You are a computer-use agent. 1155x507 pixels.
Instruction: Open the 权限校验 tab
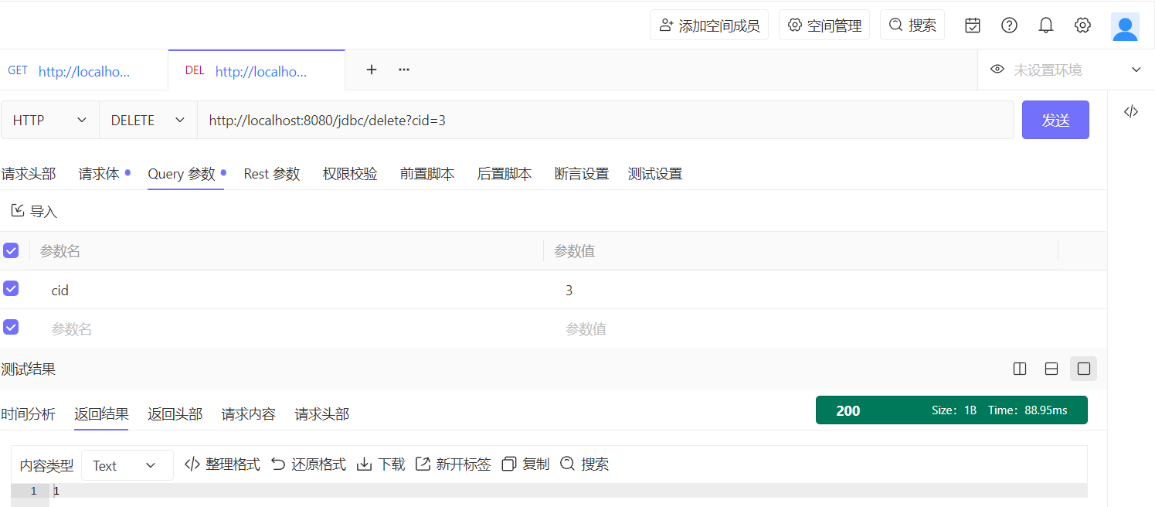(x=350, y=174)
